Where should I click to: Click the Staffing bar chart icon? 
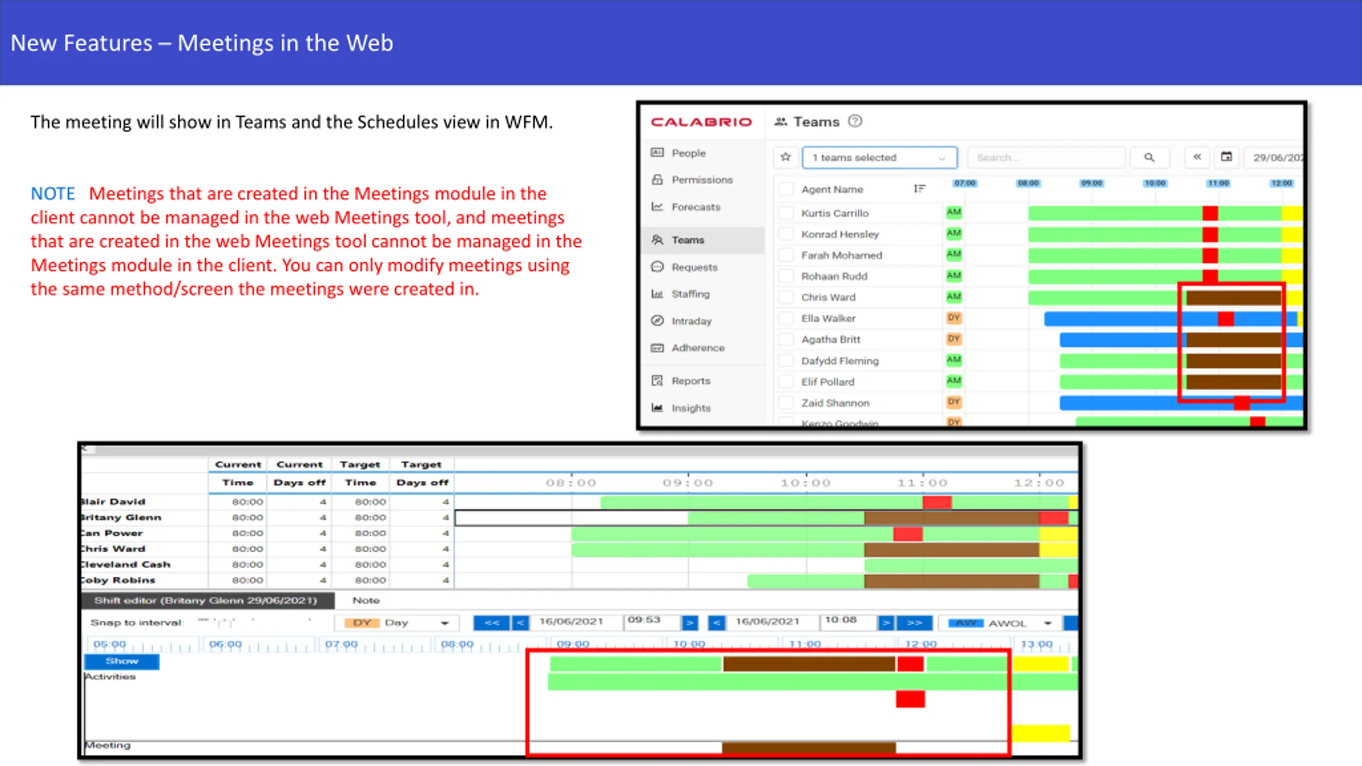pyautogui.click(x=658, y=294)
